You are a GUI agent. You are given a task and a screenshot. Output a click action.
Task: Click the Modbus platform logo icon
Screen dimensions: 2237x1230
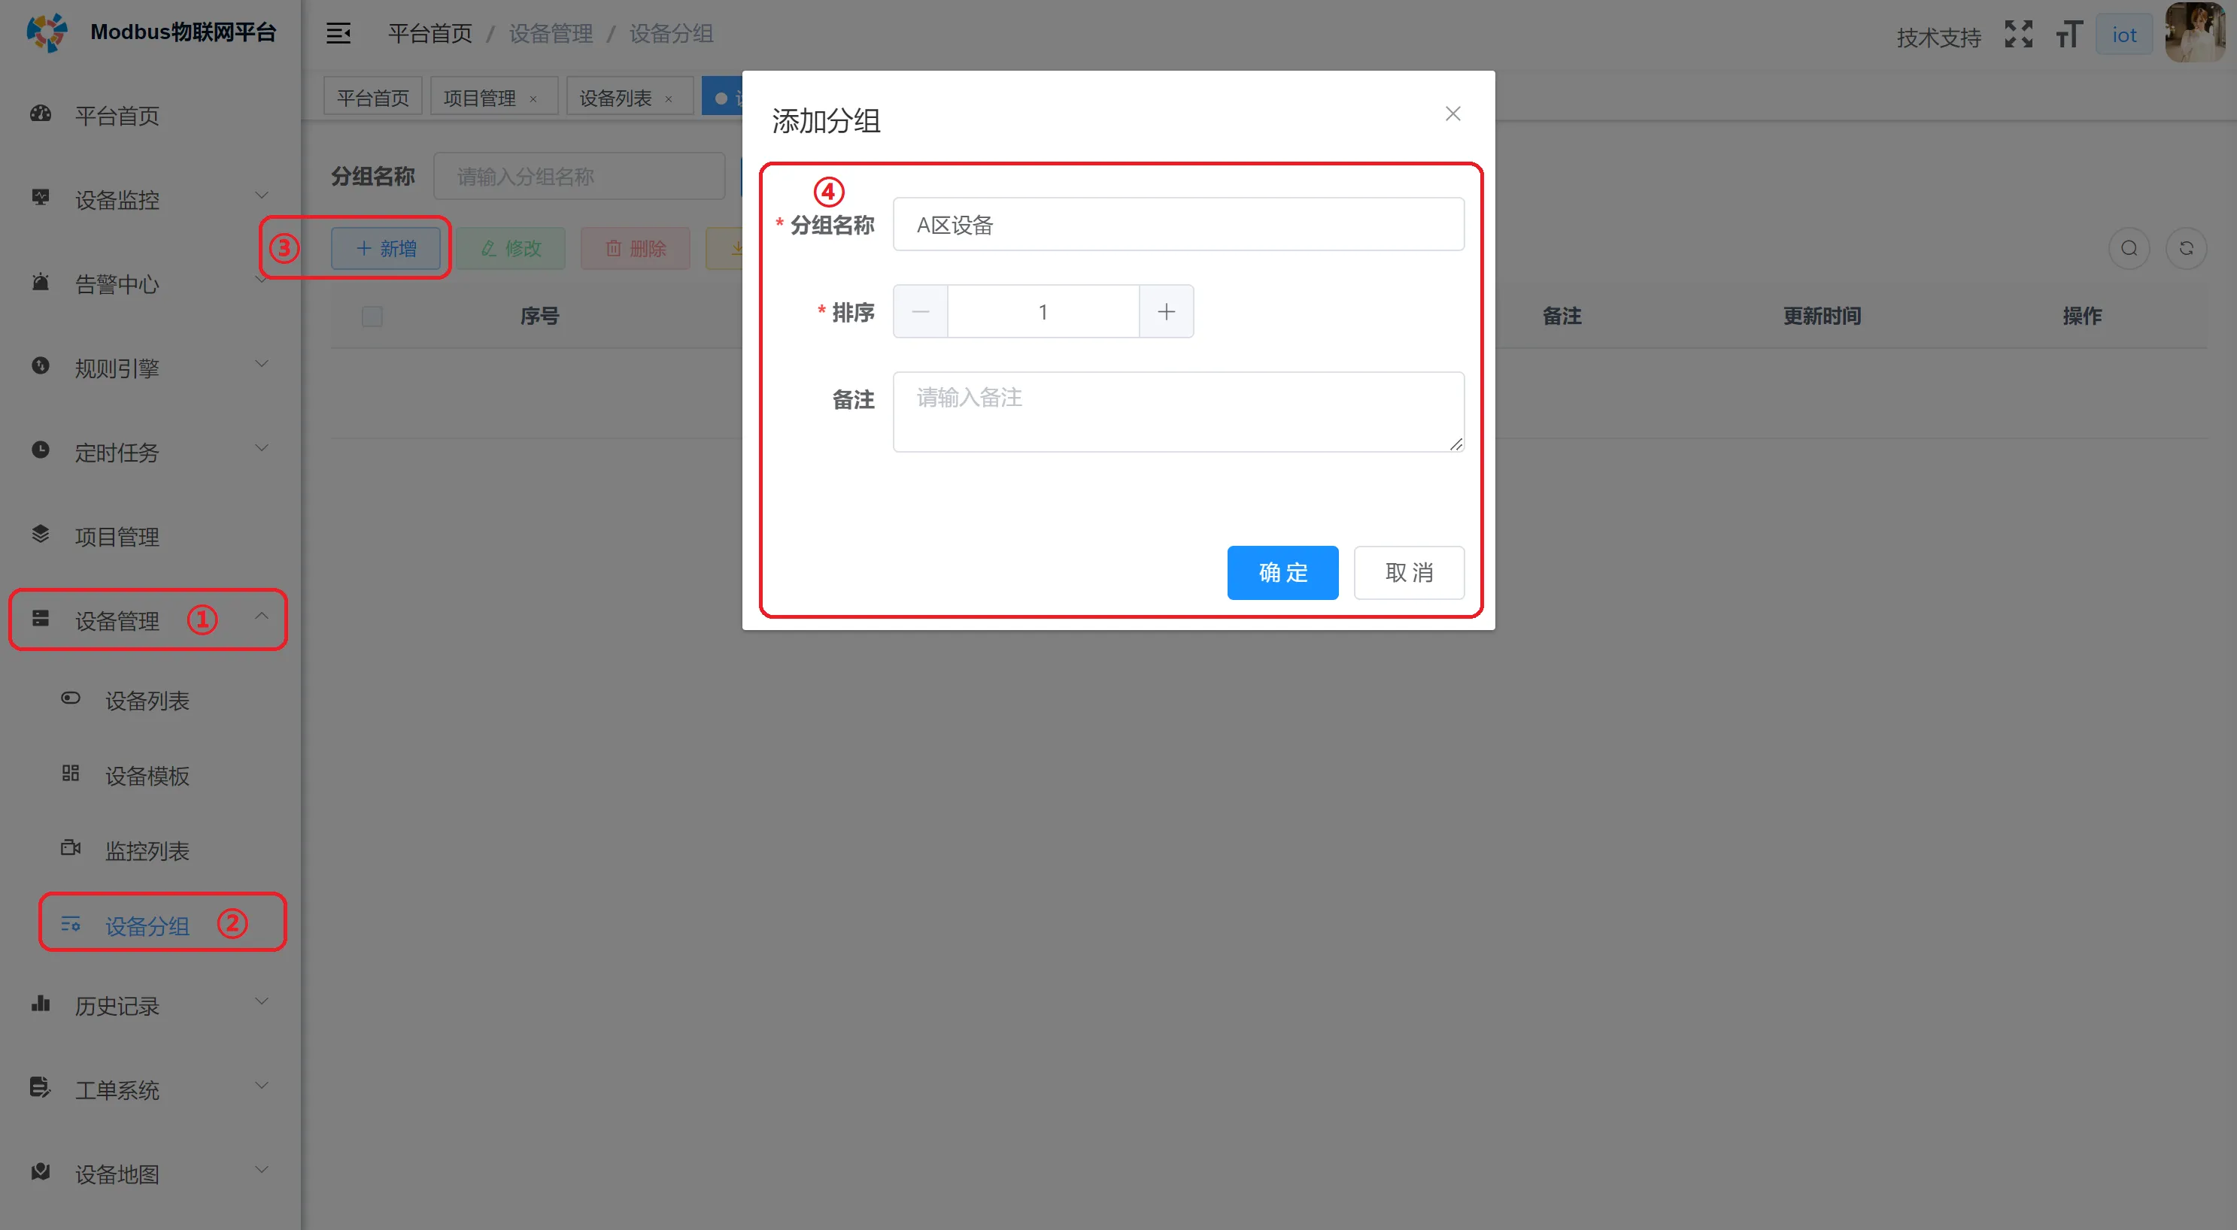point(46,32)
